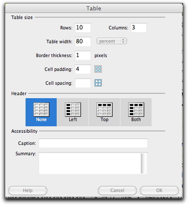Open the percent units dropdown
Viewport: 188px width, 205px height.
pos(112,41)
